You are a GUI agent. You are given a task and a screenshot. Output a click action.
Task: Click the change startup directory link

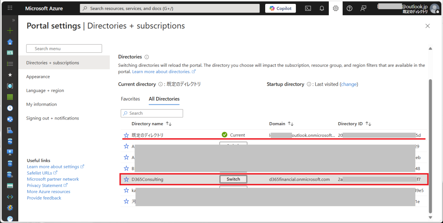pos(349,84)
